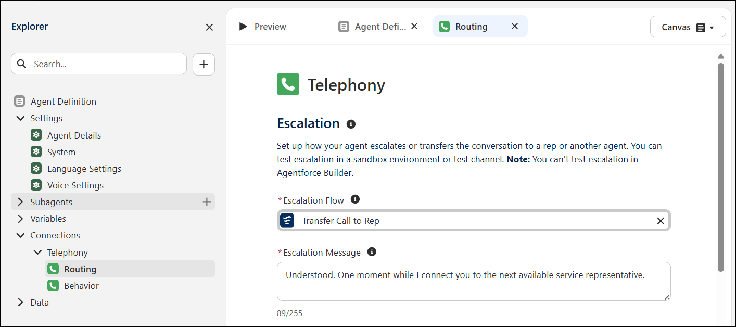Close the Explorer panel with the X icon
This screenshot has height=327, width=736.
[x=209, y=27]
